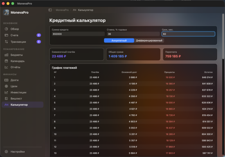Screen dimensions: 225x157
Task: Open the Цели target icon
Action: [x=6, y=86]
